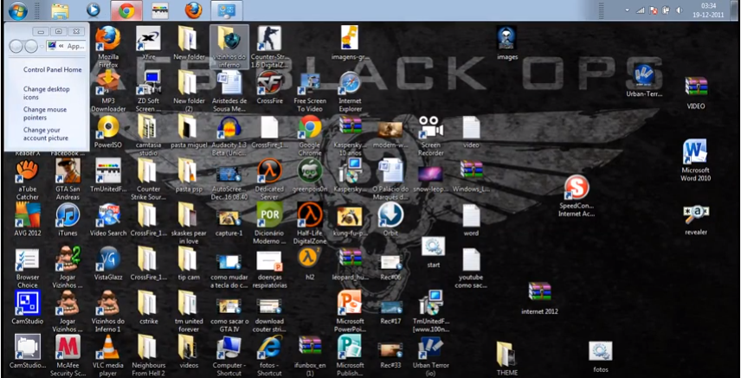Open PowerISO desktop shortcut
Screen dimensions: 741x378
coord(107,131)
